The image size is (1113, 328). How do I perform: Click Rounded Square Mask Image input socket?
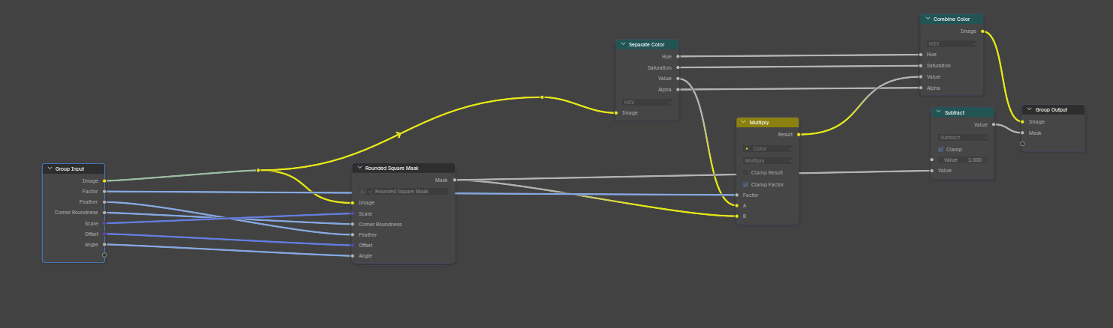coord(352,202)
